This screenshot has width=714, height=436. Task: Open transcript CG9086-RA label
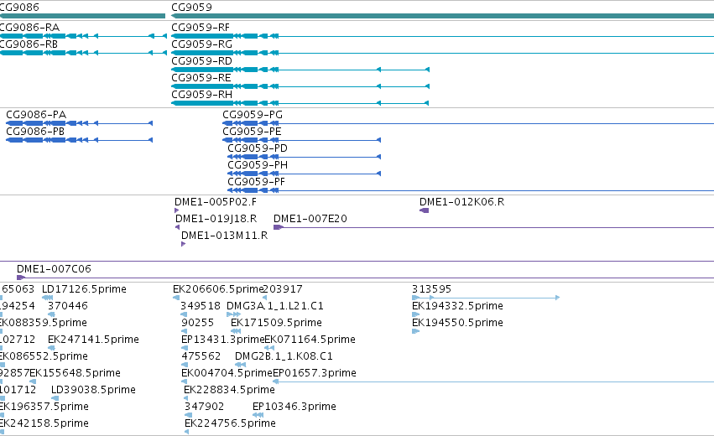point(29,28)
